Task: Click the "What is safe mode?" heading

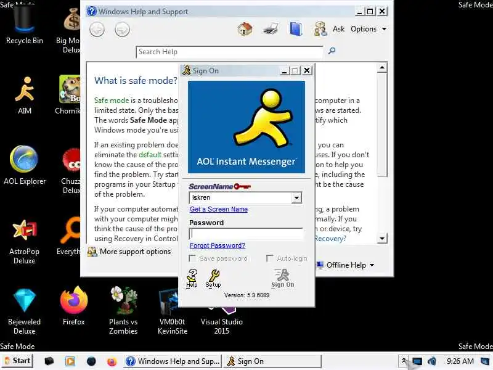Action: [136, 81]
